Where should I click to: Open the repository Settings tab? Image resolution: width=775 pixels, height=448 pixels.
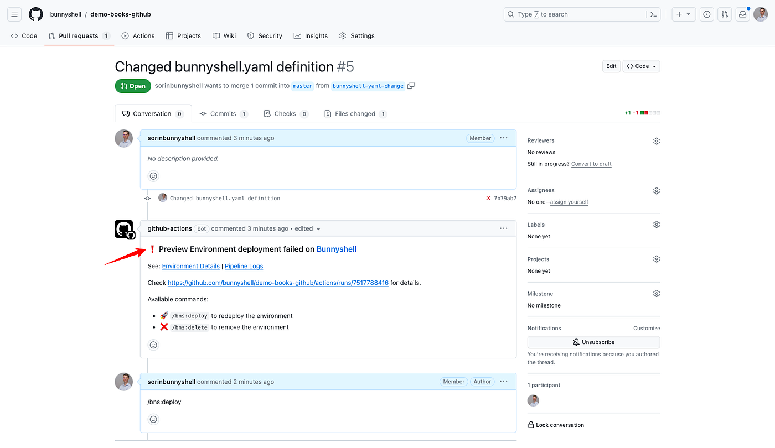click(357, 36)
